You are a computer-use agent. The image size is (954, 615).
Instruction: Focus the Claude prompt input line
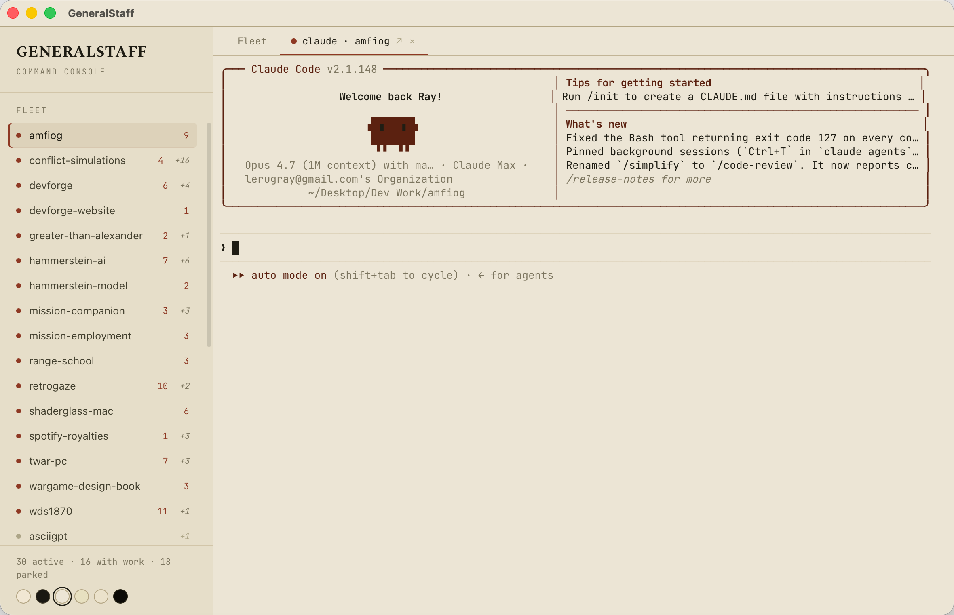pyautogui.click(x=575, y=247)
